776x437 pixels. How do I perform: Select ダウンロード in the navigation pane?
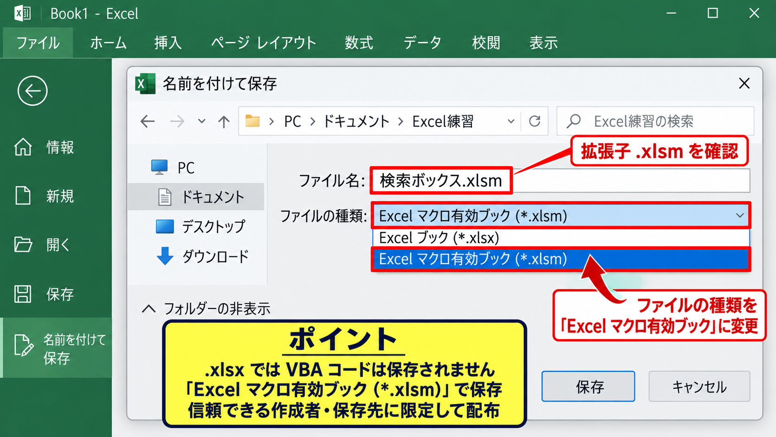(202, 256)
